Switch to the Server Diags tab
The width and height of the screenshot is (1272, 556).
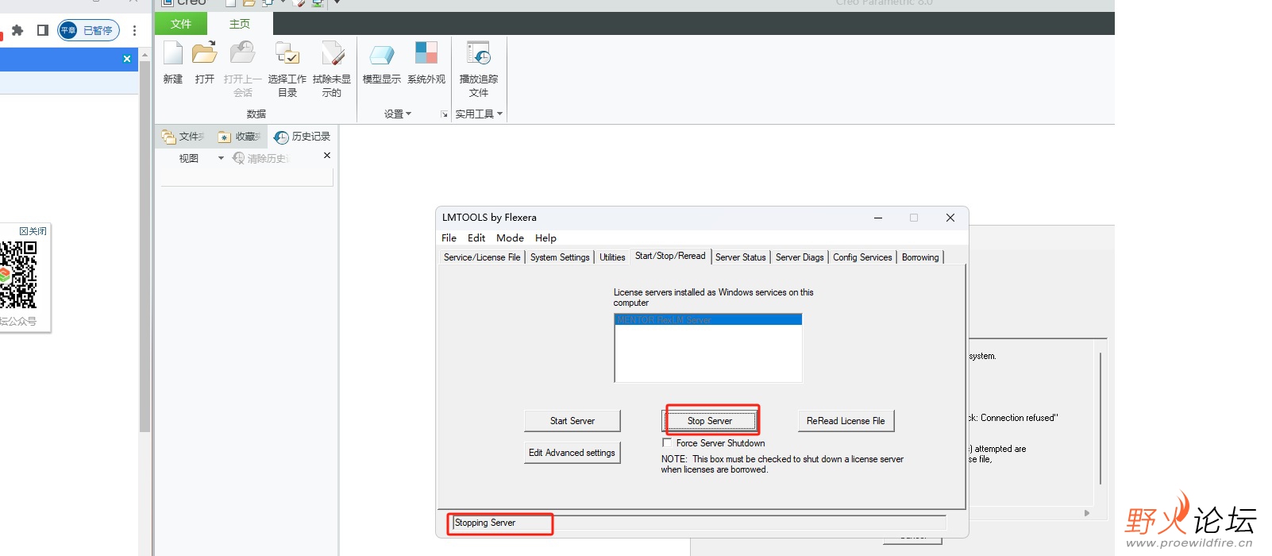pos(800,257)
